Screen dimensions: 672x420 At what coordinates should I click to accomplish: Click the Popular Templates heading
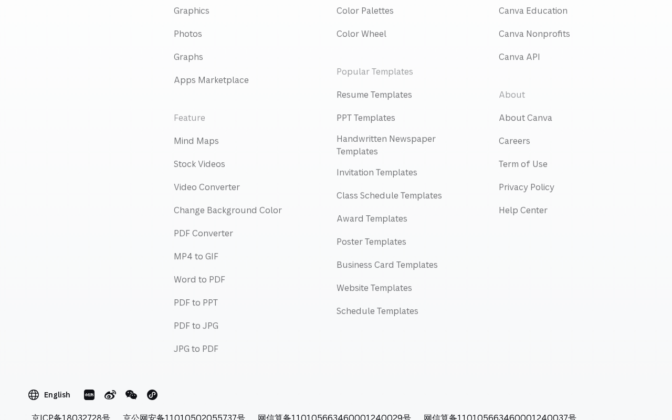click(375, 71)
